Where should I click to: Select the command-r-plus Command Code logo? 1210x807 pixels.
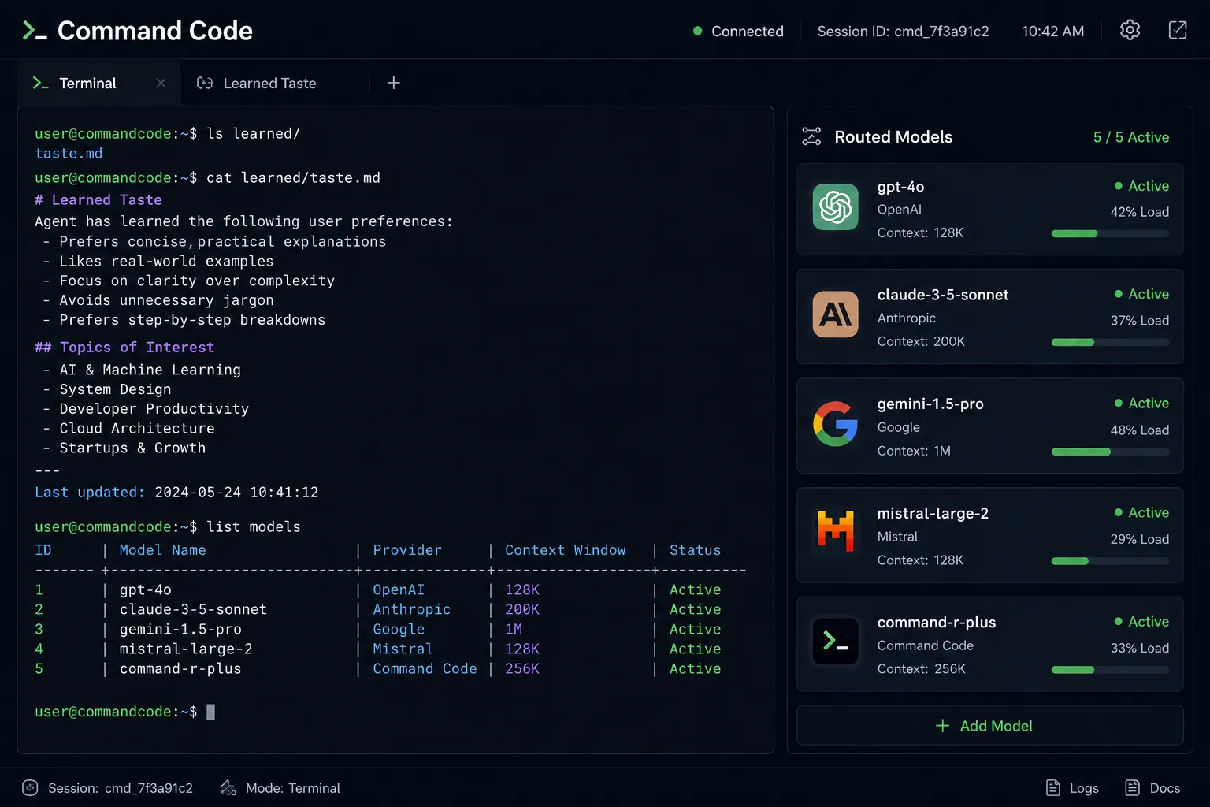pyautogui.click(x=836, y=641)
